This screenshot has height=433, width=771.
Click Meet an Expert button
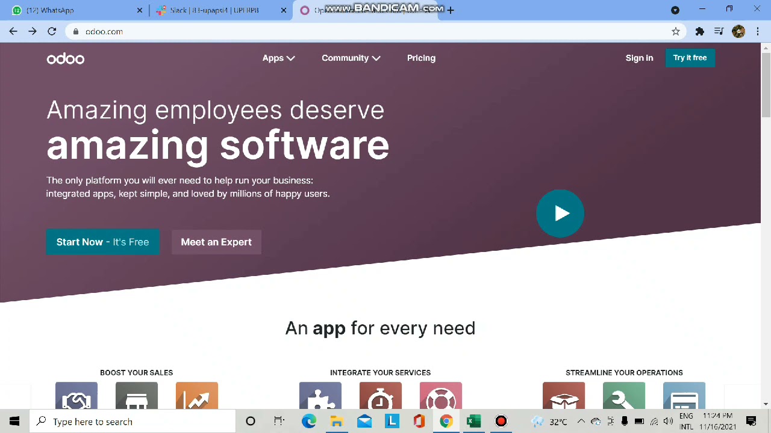coord(216,242)
